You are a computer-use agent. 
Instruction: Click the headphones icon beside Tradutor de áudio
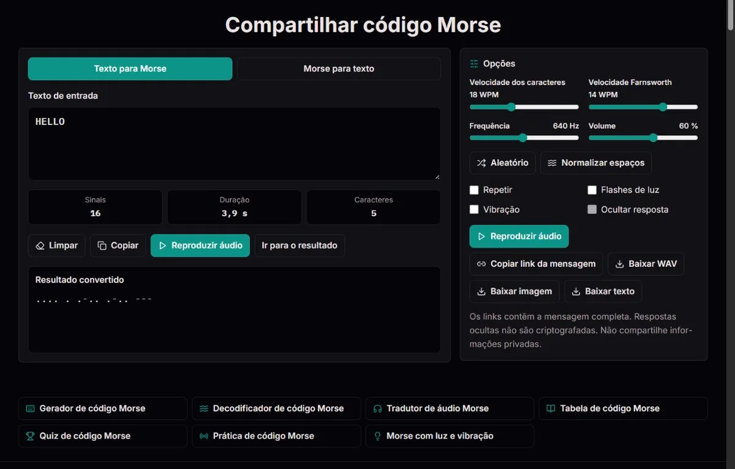pyautogui.click(x=377, y=408)
